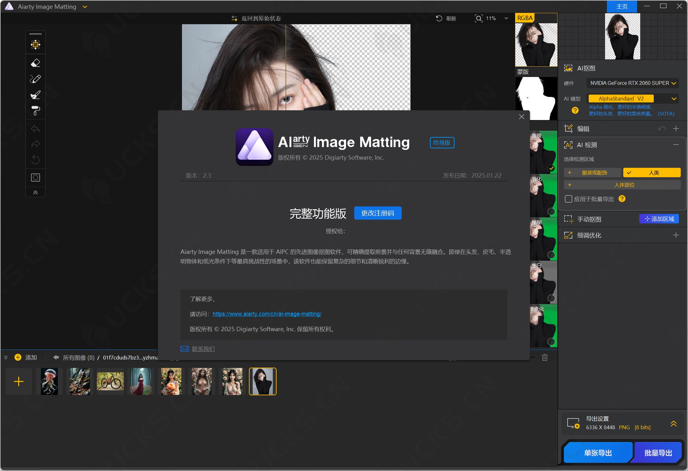This screenshot has width=688, height=471.
Task: Toggle the 服装或配饰 detection area
Action: click(592, 173)
